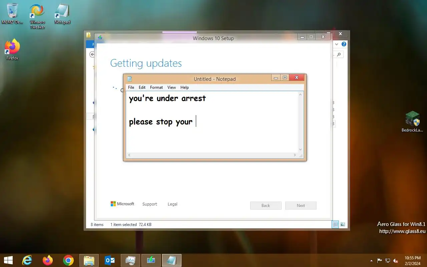
Task: Click Notepad title bar icon
Action: [129, 79]
